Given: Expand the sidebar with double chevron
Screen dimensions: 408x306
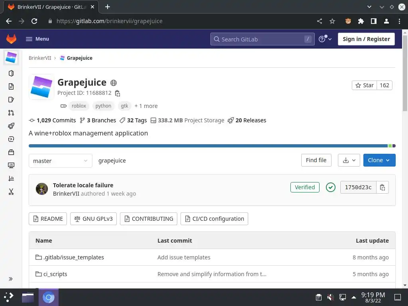Looking at the screenshot, I should (11, 279).
